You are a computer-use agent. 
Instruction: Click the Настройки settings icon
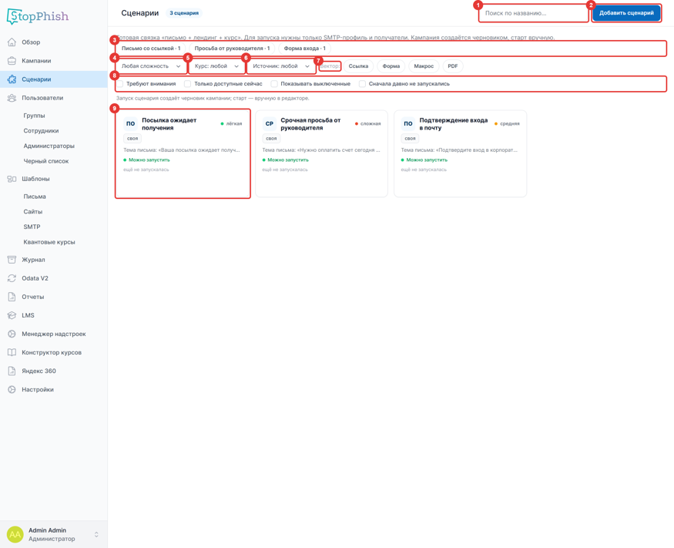click(12, 389)
